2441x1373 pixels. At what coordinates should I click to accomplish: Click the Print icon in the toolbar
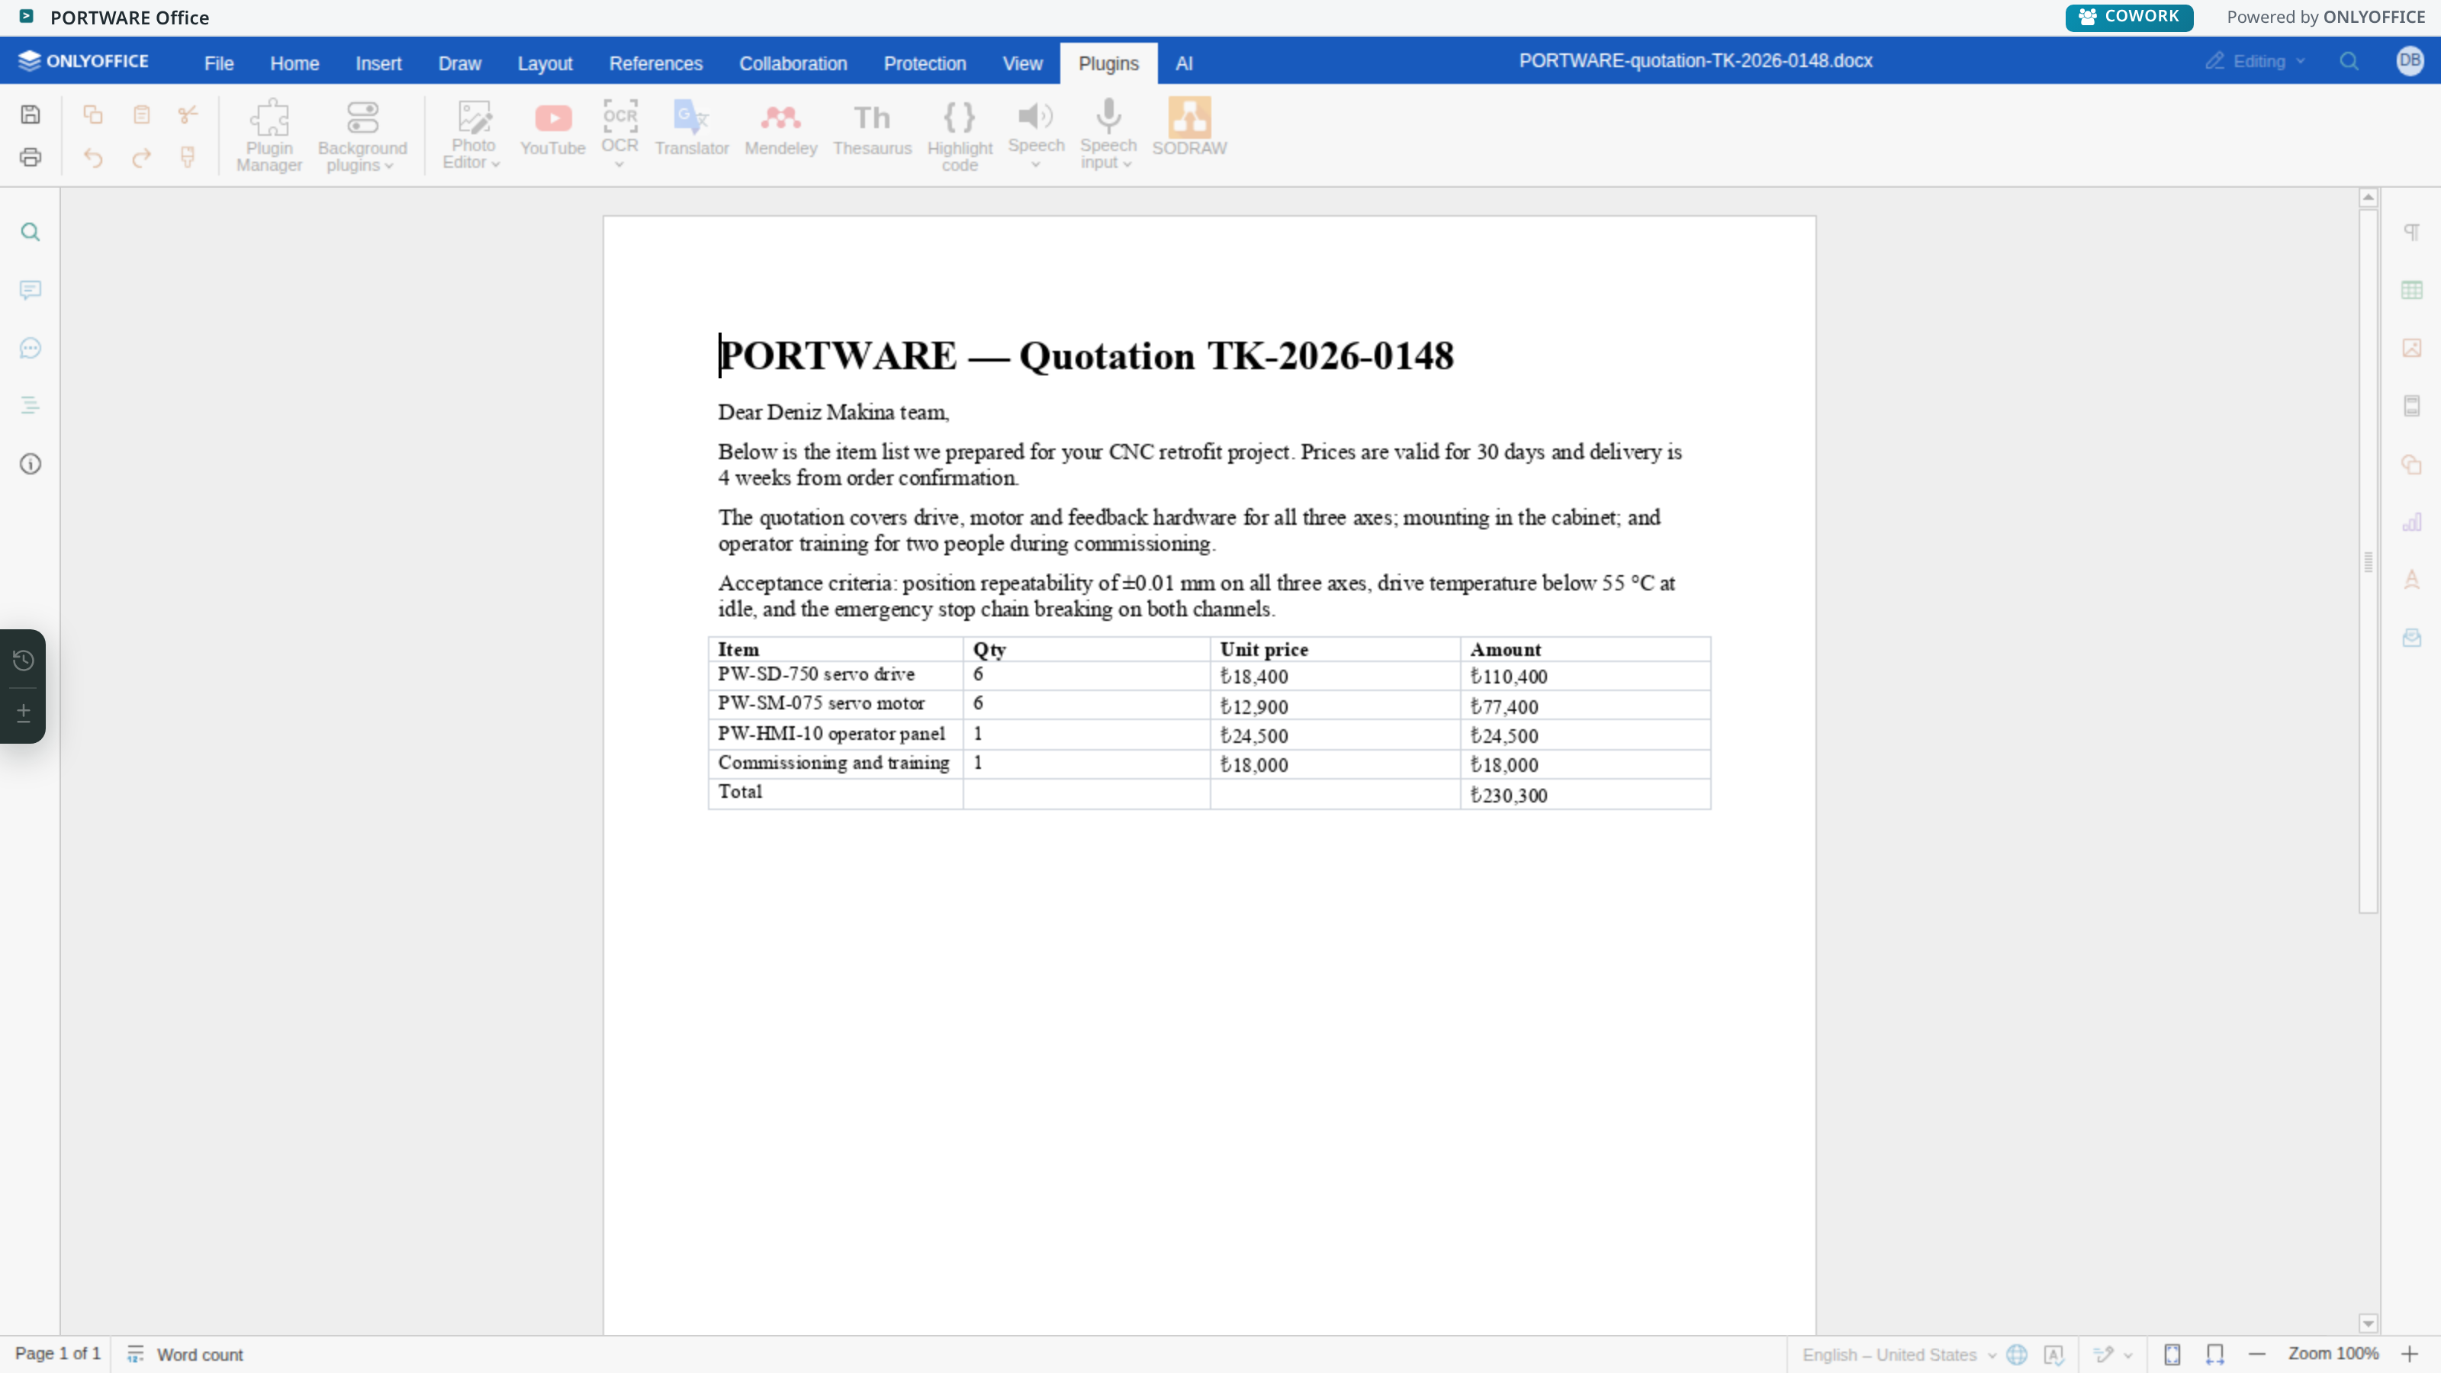31,157
